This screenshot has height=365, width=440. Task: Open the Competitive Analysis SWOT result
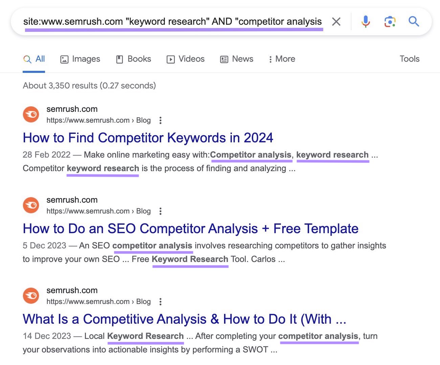184,319
